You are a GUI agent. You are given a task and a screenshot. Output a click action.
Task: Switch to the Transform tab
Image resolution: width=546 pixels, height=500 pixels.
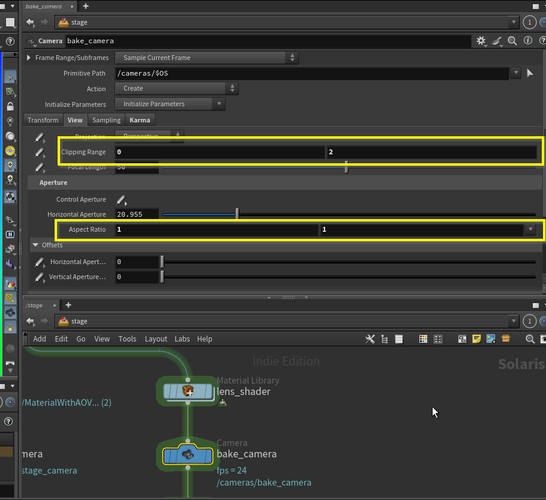(x=43, y=120)
